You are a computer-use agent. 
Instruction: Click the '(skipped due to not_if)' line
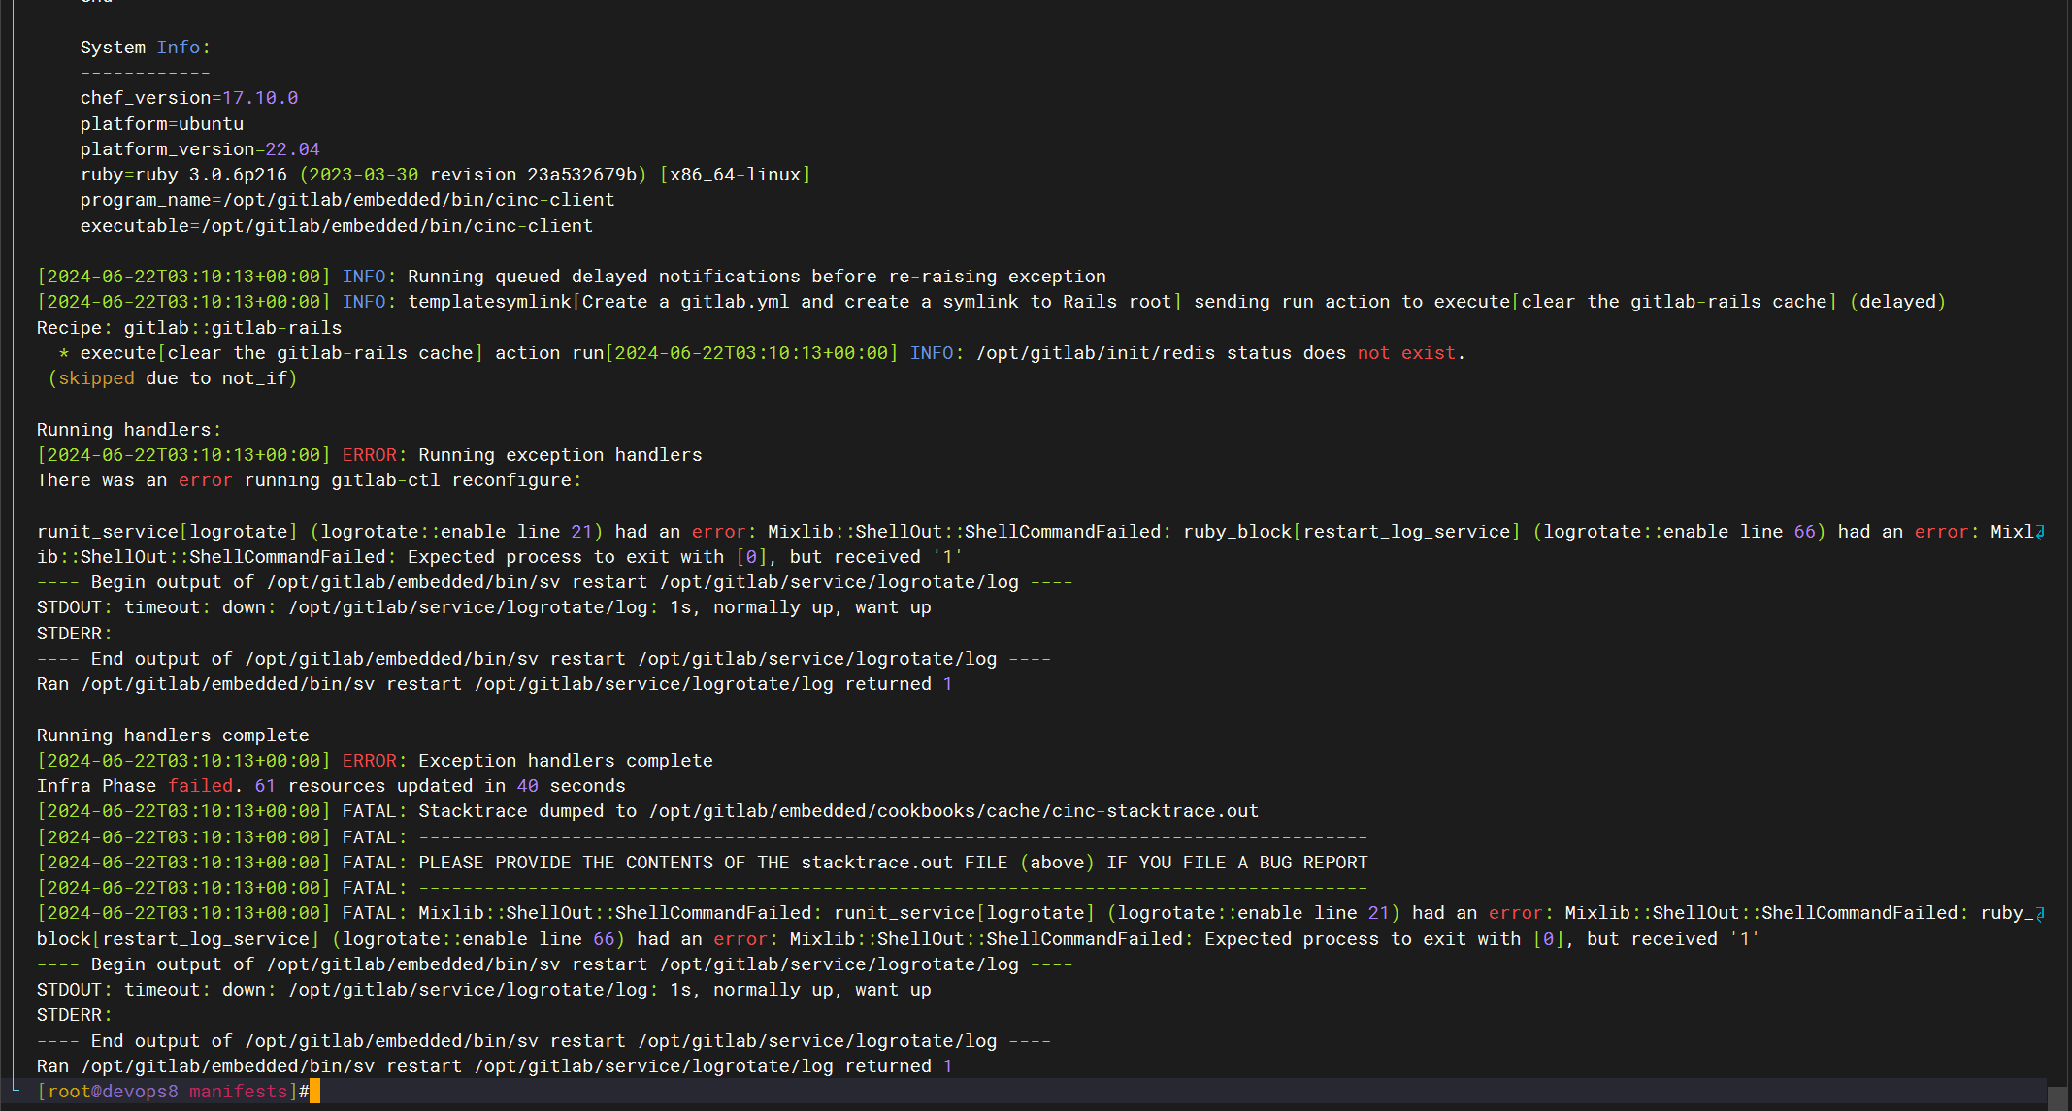coord(173,378)
